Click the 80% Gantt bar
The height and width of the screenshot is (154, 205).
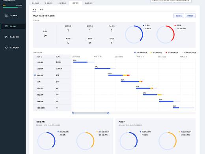(x=132, y=82)
